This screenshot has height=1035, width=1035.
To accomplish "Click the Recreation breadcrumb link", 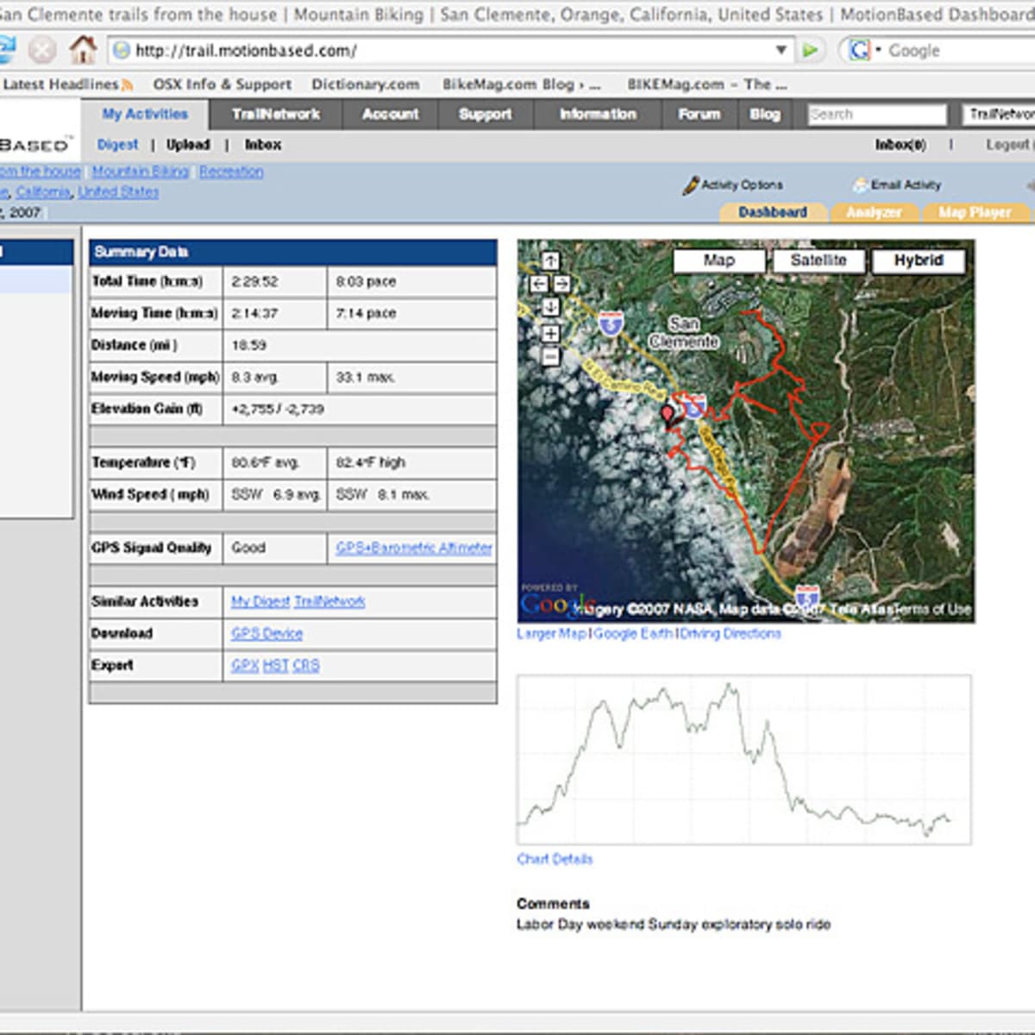I will (x=231, y=172).
